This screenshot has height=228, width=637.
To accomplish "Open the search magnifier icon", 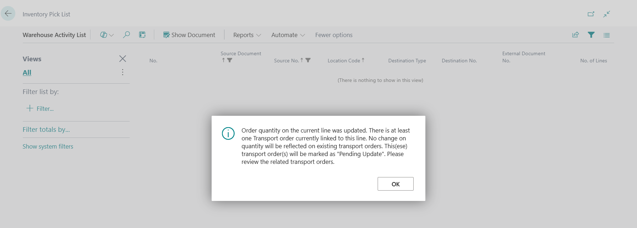I will pyautogui.click(x=126, y=35).
